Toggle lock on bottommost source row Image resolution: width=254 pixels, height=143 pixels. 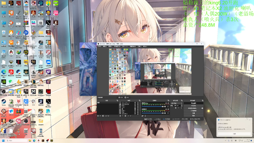coord(138,114)
